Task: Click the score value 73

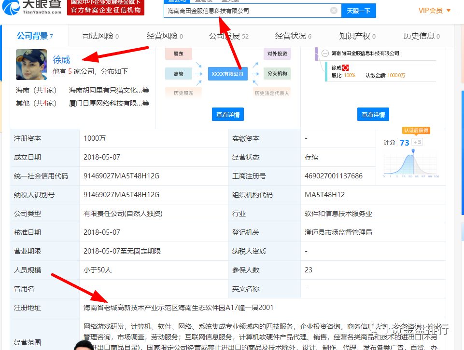Action: 405,143
